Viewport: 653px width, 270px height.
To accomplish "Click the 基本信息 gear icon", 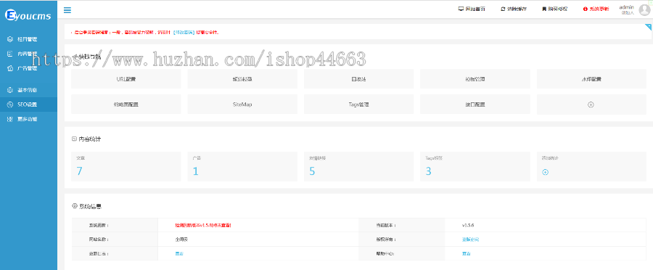I will [10, 90].
